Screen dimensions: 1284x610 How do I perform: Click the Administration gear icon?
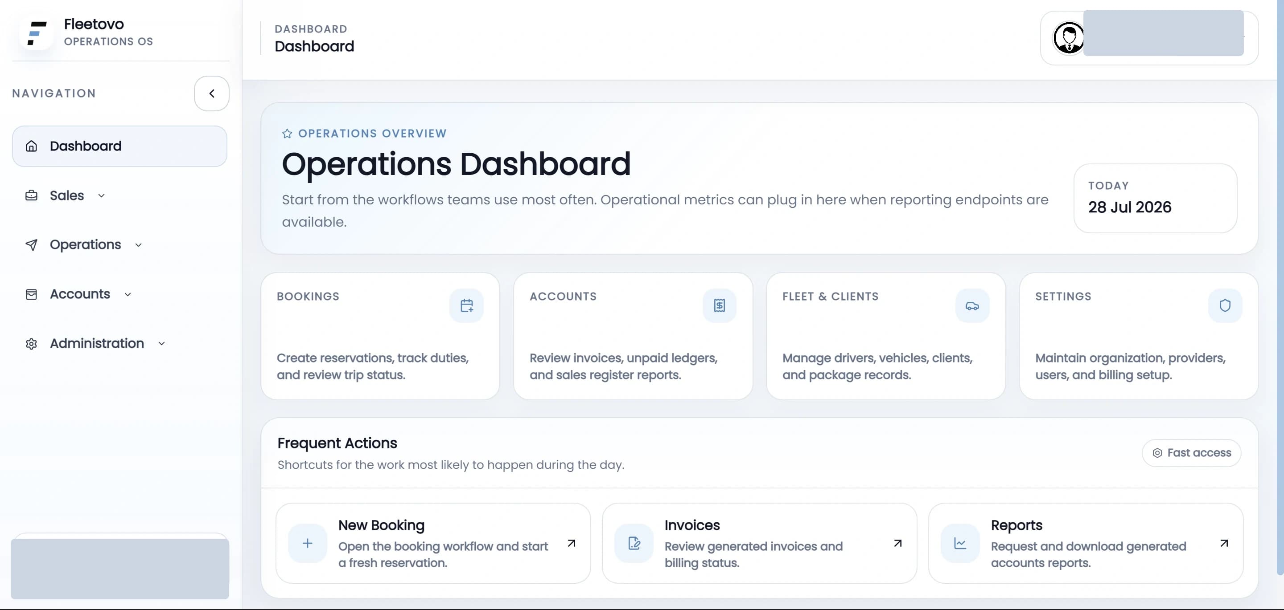coord(31,344)
